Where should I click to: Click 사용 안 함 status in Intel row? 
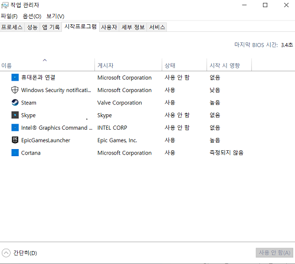(x=177, y=128)
